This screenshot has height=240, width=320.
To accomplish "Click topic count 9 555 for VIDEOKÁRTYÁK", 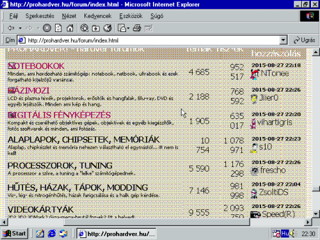I will [199, 212].
